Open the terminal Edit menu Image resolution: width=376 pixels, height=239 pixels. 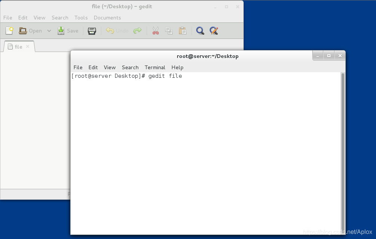pos(93,67)
